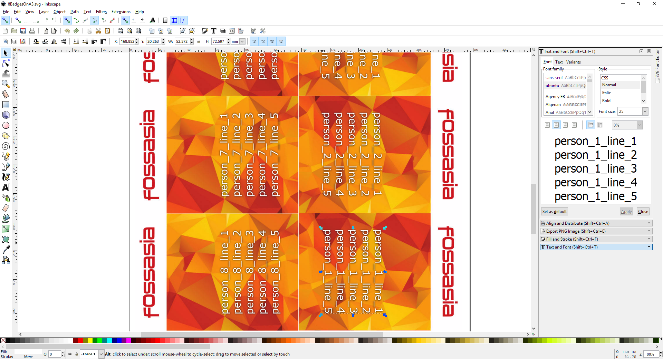
Task: Click the Save document floppy icon
Action: pos(23,31)
